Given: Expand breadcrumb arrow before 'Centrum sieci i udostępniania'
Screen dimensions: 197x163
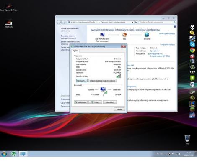Looking at the screenshot, I should click(99, 22).
